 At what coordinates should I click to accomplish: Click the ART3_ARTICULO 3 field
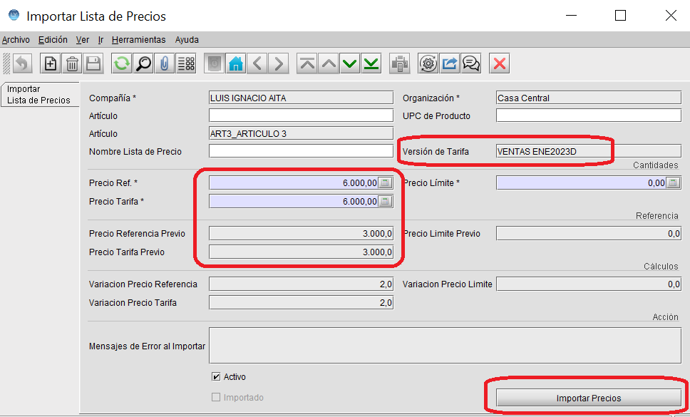pyautogui.click(x=301, y=133)
